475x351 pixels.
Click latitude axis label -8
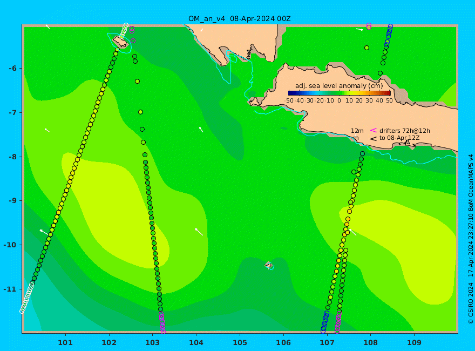click(x=12, y=157)
